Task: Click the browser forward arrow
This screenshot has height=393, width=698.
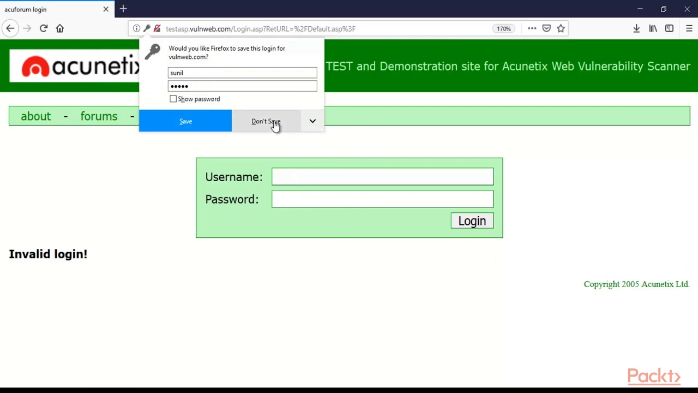Action: (x=27, y=28)
